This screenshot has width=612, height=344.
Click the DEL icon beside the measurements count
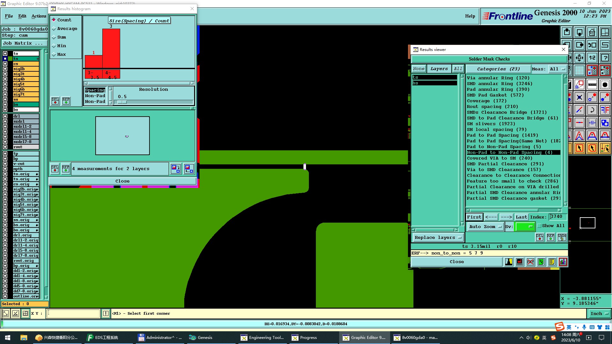(55, 168)
